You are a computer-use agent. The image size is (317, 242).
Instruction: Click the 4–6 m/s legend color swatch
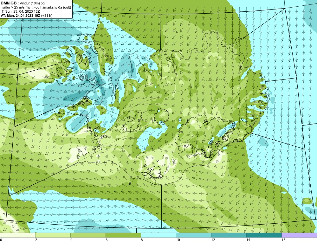(88, 235)
